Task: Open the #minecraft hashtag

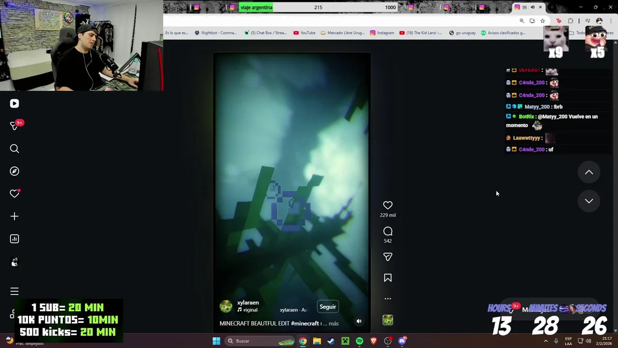Action: [x=305, y=323]
